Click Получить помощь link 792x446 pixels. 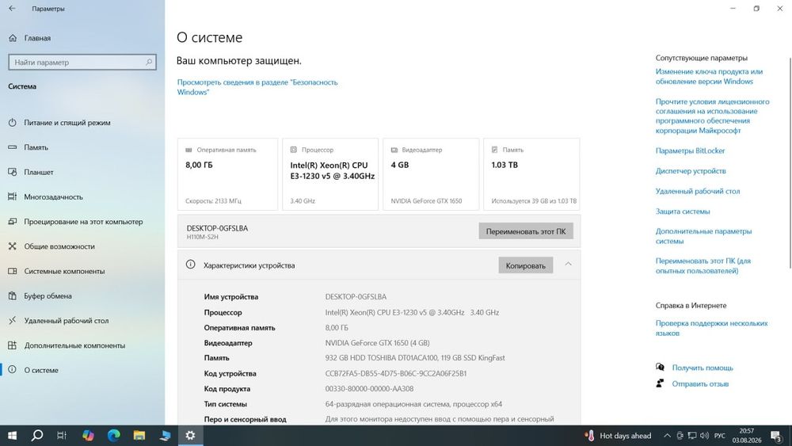click(x=702, y=368)
